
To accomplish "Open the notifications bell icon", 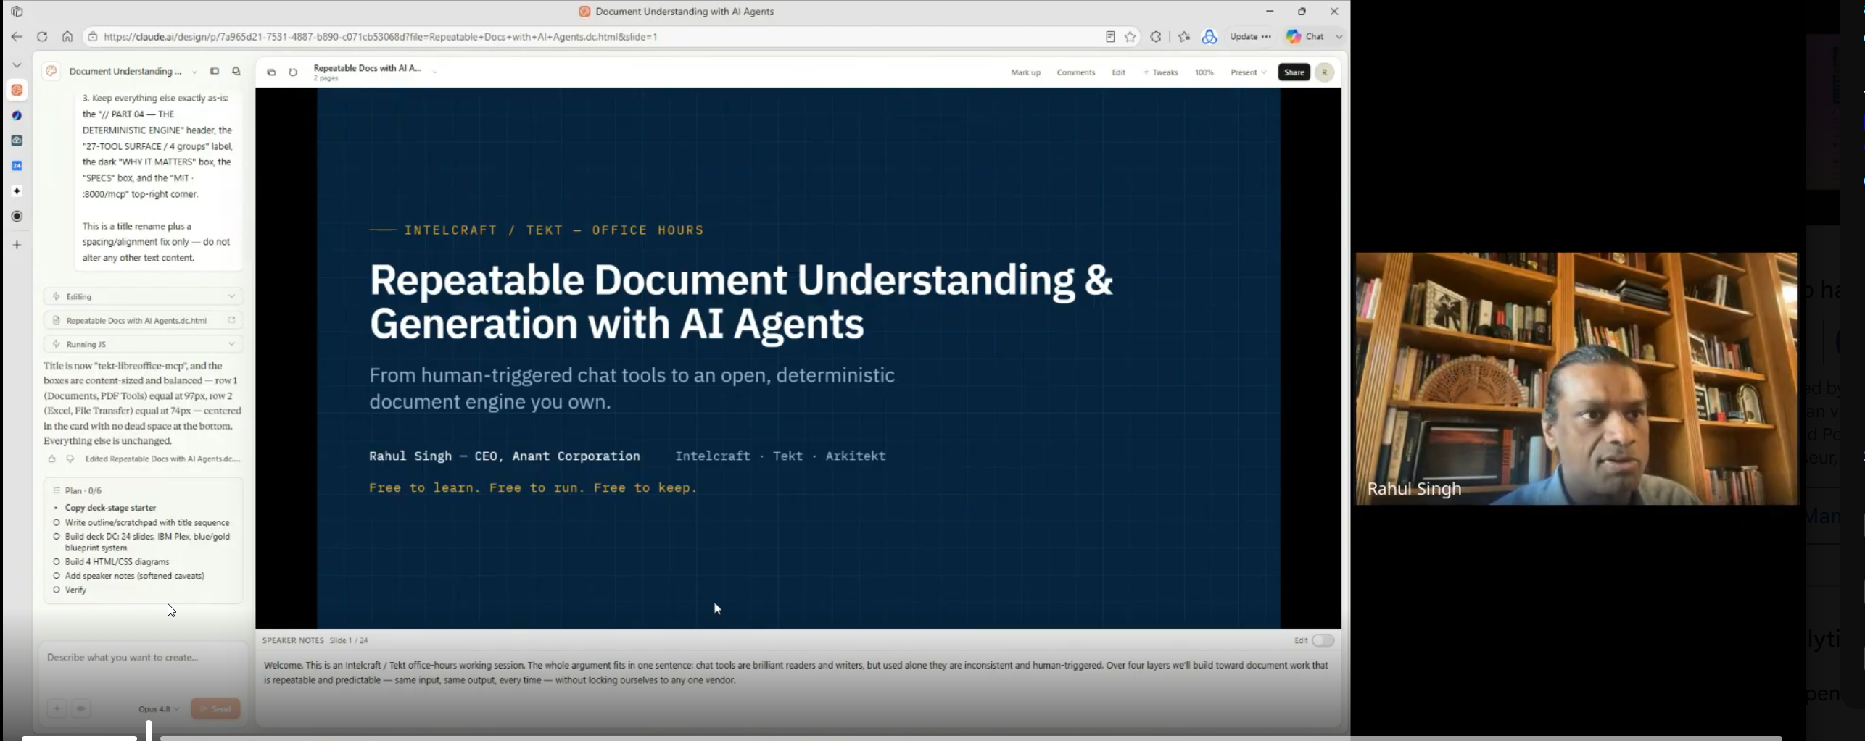I will point(236,71).
